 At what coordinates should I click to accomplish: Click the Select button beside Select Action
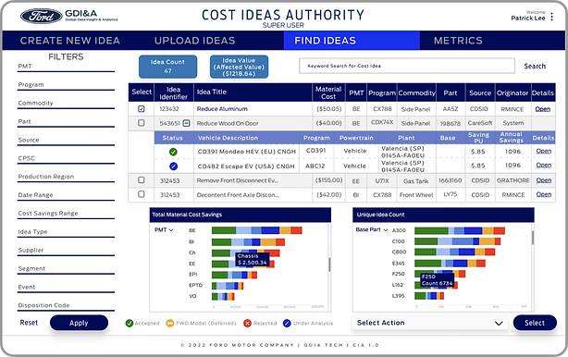(535, 323)
